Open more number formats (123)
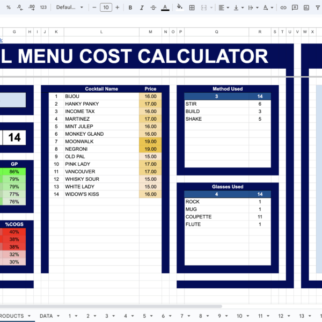Screen dimensions: 322x322 [x=43, y=8]
